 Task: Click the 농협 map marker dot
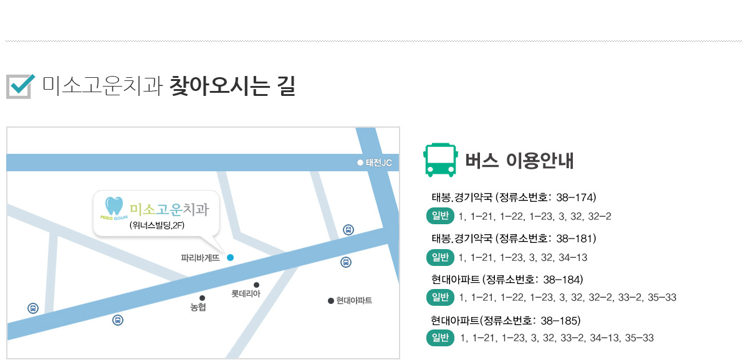pyautogui.click(x=202, y=298)
